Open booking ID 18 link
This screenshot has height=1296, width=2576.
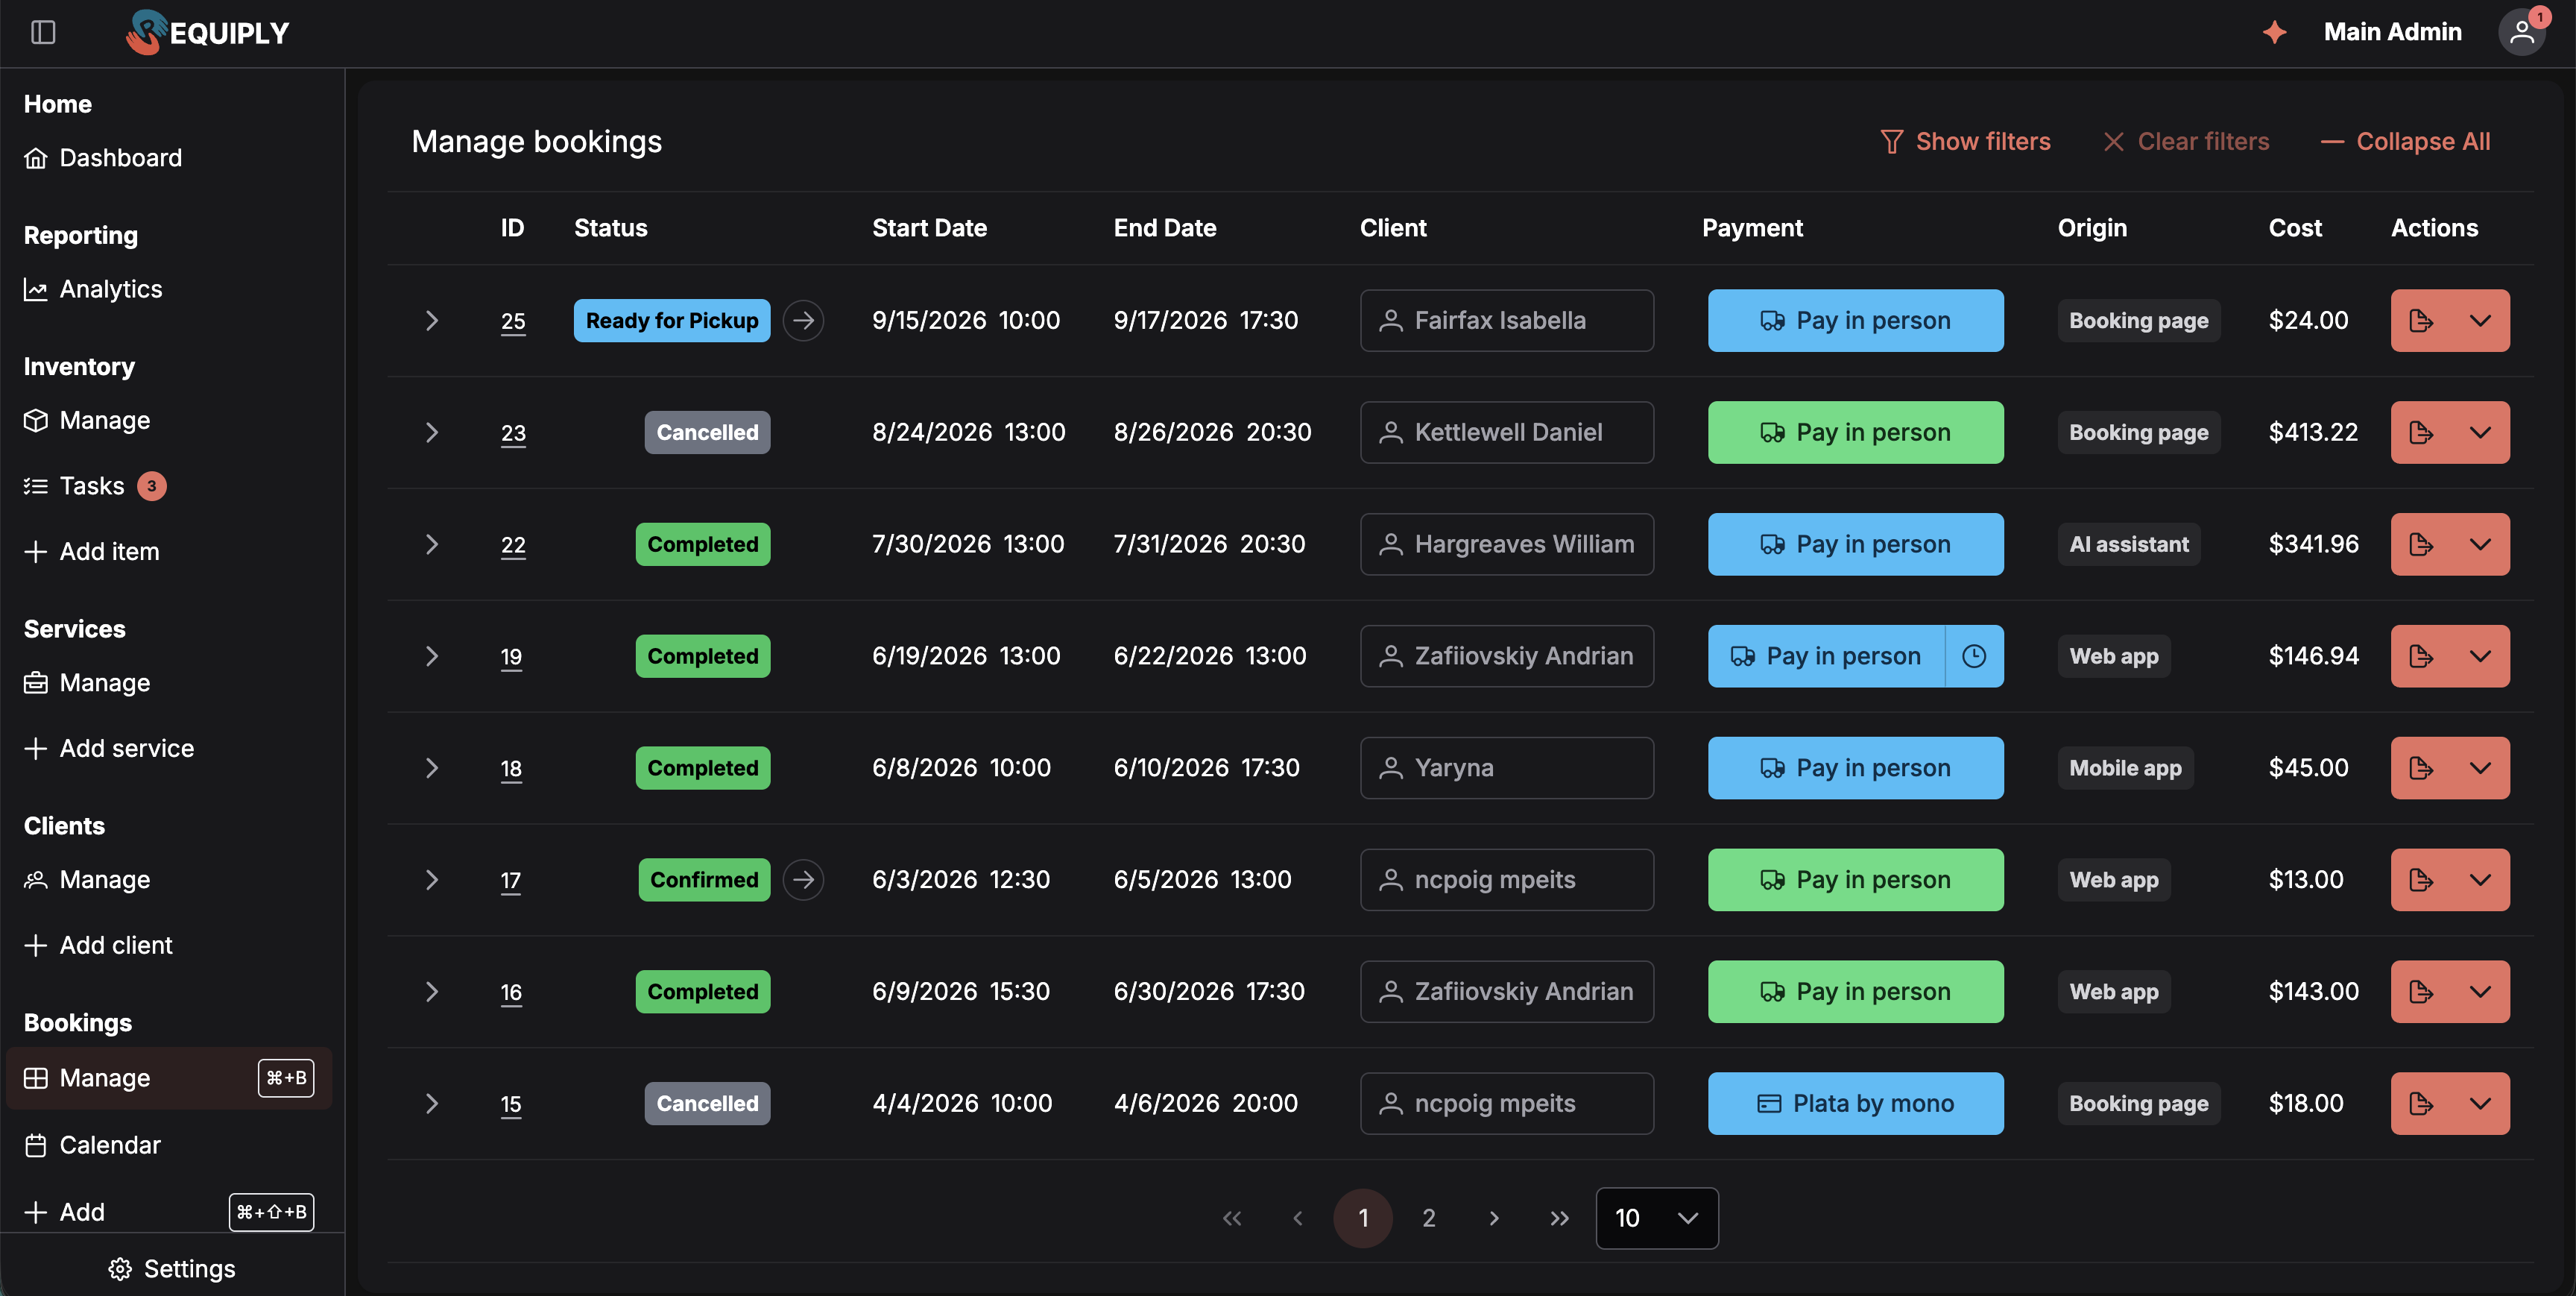pyautogui.click(x=511, y=769)
